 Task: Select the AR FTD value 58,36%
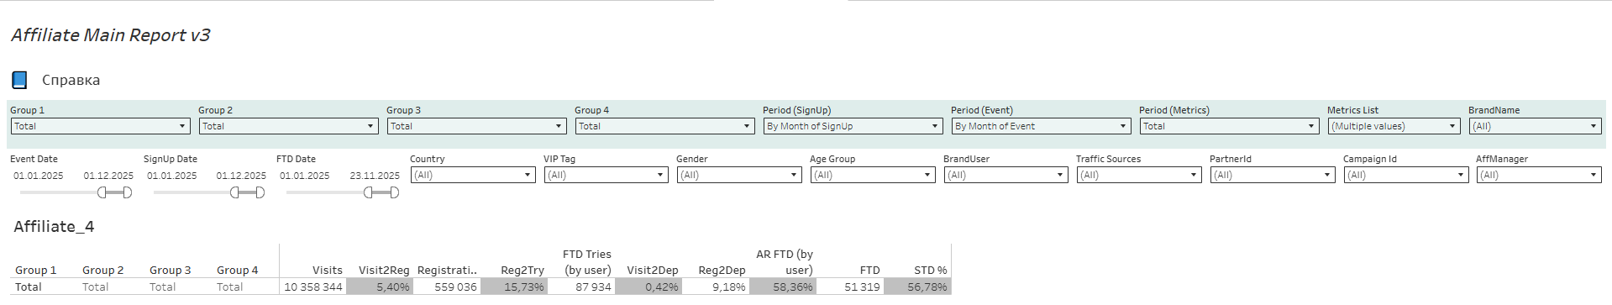coord(793,287)
